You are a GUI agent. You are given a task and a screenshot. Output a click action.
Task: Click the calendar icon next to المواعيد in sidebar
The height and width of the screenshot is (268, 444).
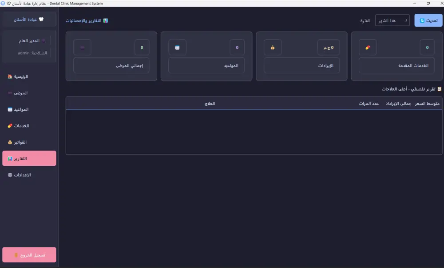[x=10, y=109]
